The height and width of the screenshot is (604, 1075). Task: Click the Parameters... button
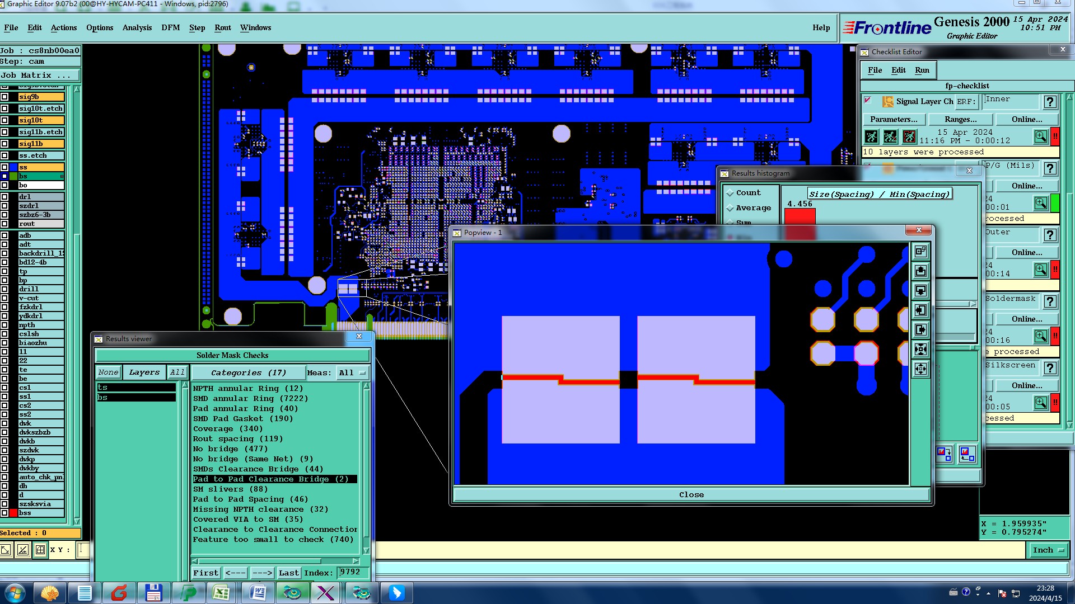tap(894, 120)
